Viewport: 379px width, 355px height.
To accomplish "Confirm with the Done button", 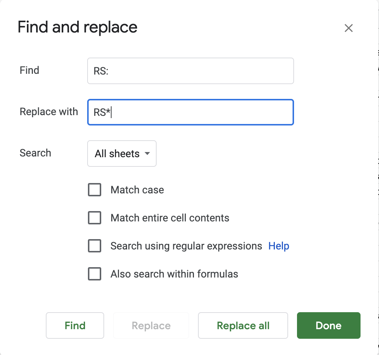I will 328,325.
